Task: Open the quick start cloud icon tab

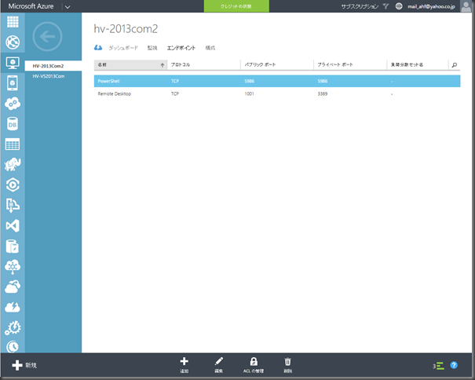Action: 98,48
